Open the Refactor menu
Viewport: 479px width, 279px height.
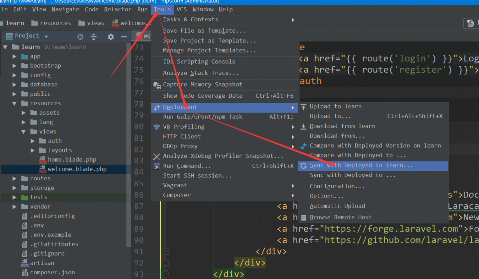118,9
